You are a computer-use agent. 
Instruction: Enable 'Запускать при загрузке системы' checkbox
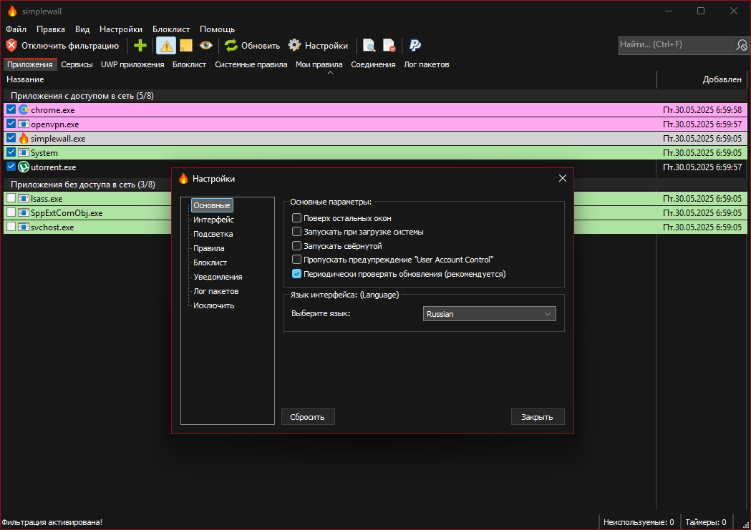pyautogui.click(x=296, y=232)
